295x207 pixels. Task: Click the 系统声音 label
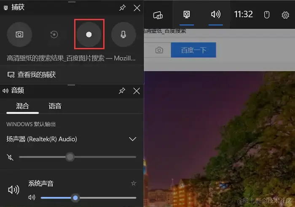click(x=41, y=183)
